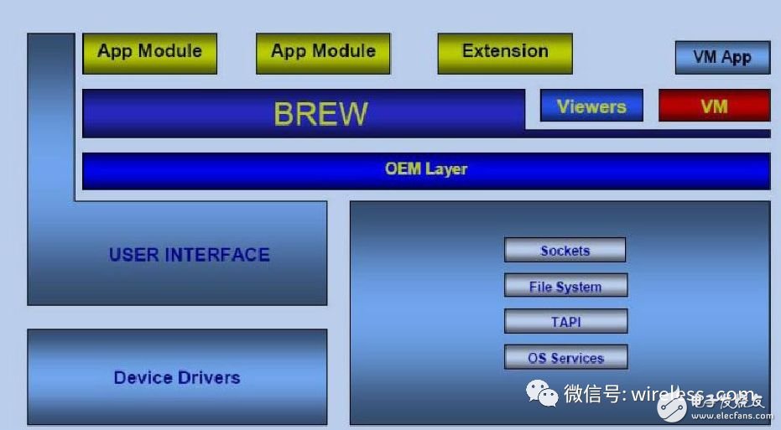Image resolution: width=781 pixels, height=430 pixels.
Task: Click the TAPI box
Action: pyautogui.click(x=565, y=322)
